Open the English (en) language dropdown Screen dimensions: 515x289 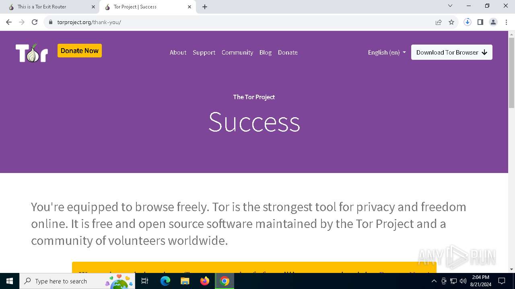[387, 52]
